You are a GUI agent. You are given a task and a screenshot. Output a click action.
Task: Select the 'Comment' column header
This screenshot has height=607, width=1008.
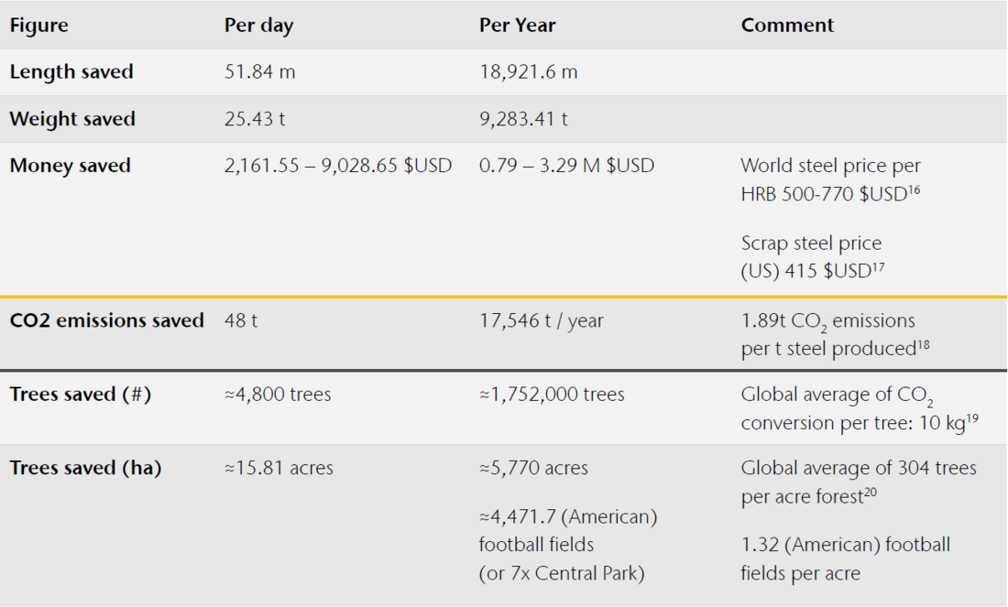click(x=787, y=26)
